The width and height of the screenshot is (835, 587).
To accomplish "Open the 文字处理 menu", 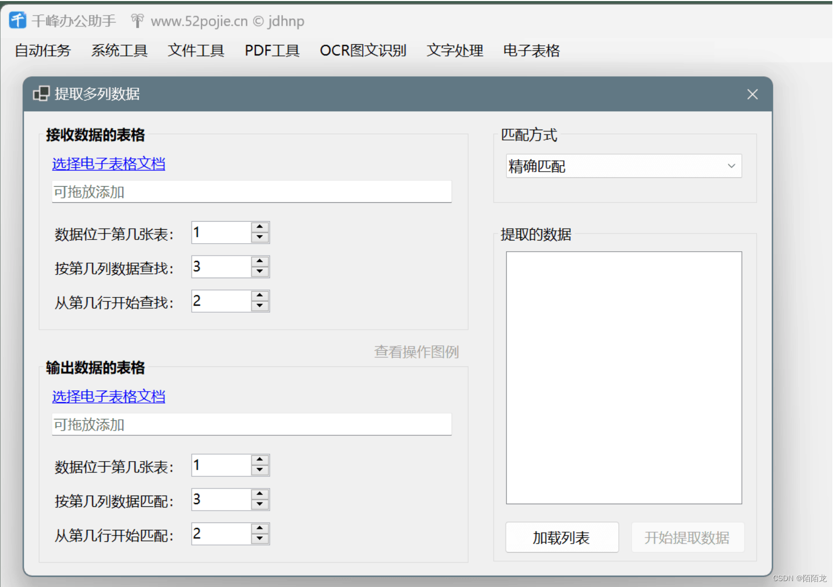I will tap(454, 51).
